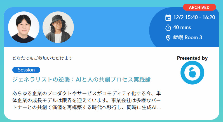Open the sponsor's circular head logo
Screen dimensions: 223x122
tap(192, 73)
